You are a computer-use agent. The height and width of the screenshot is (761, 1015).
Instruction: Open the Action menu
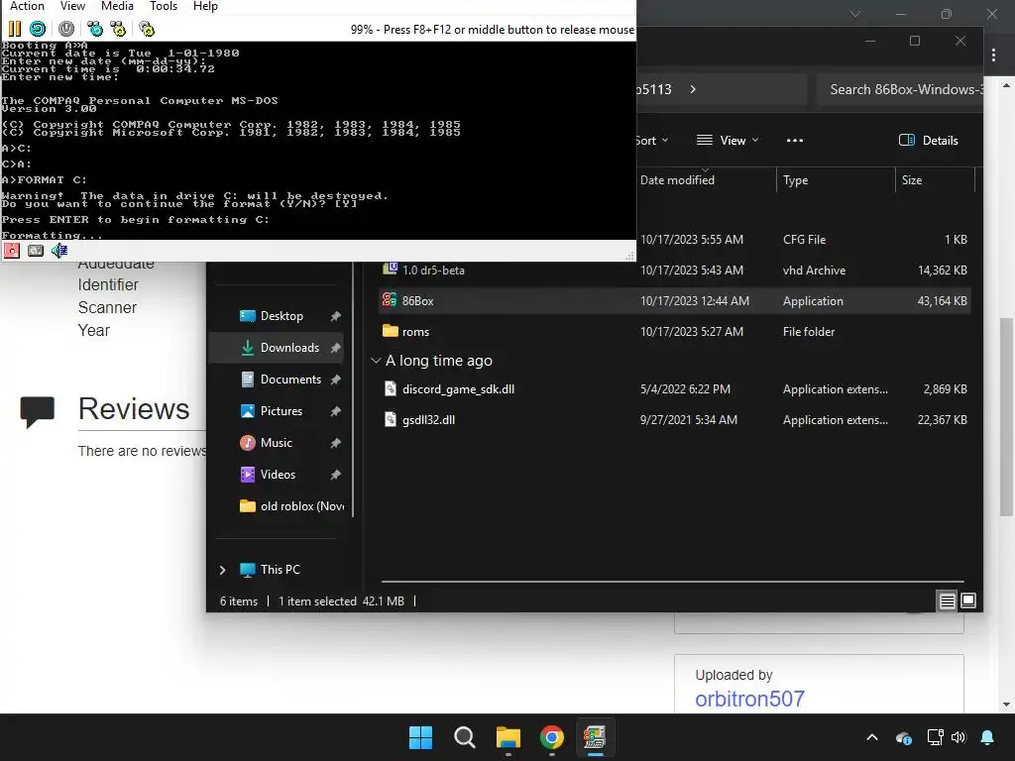[x=27, y=7]
